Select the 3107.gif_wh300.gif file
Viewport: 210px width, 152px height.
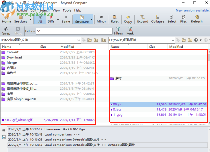click(18, 120)
